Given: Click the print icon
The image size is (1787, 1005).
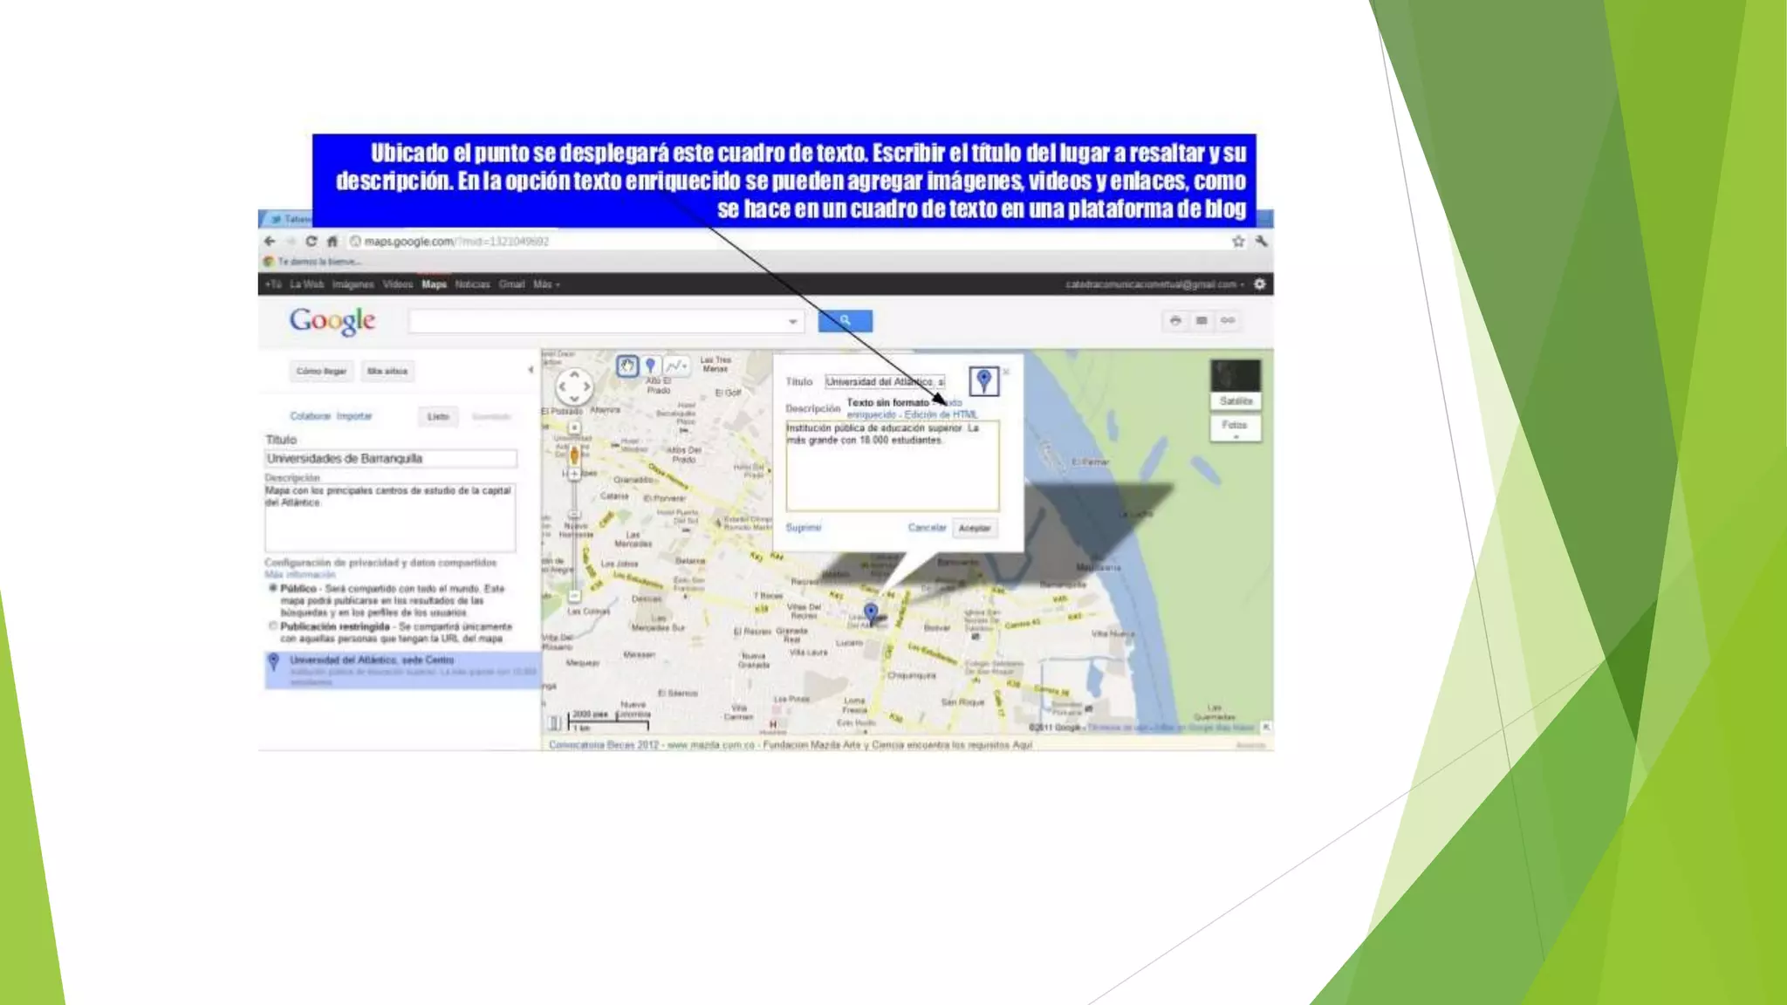Looking at the screenshot, I should coord(1175,321).
